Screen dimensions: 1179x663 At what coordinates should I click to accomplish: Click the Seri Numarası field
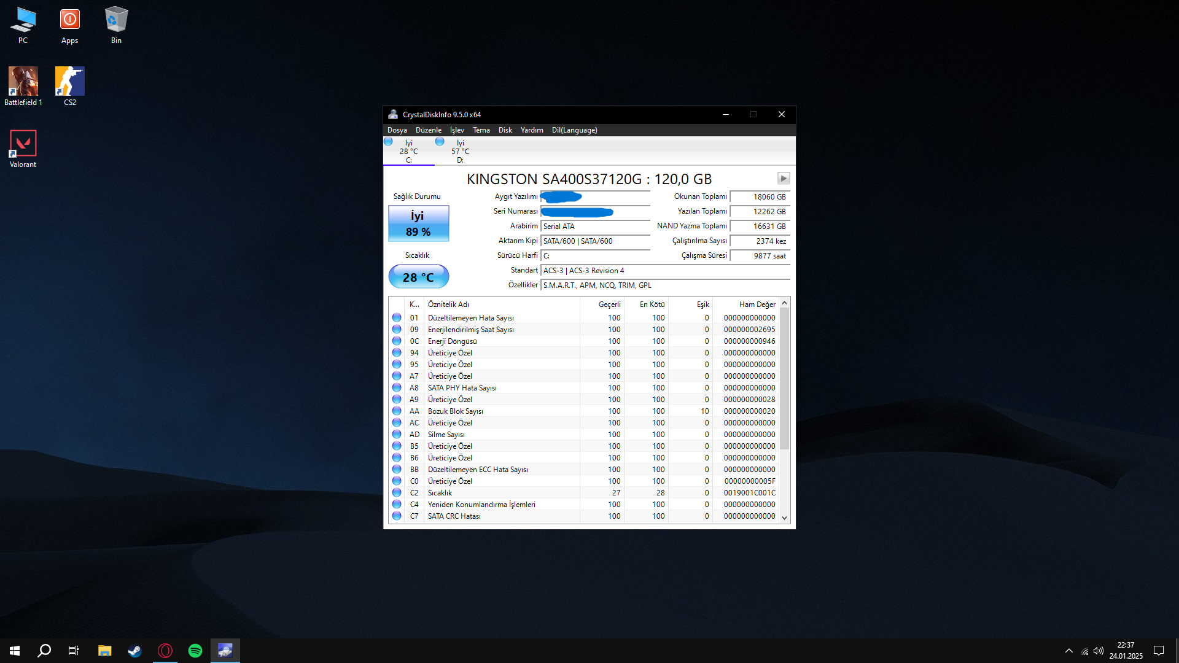click(x=595, y=212)
